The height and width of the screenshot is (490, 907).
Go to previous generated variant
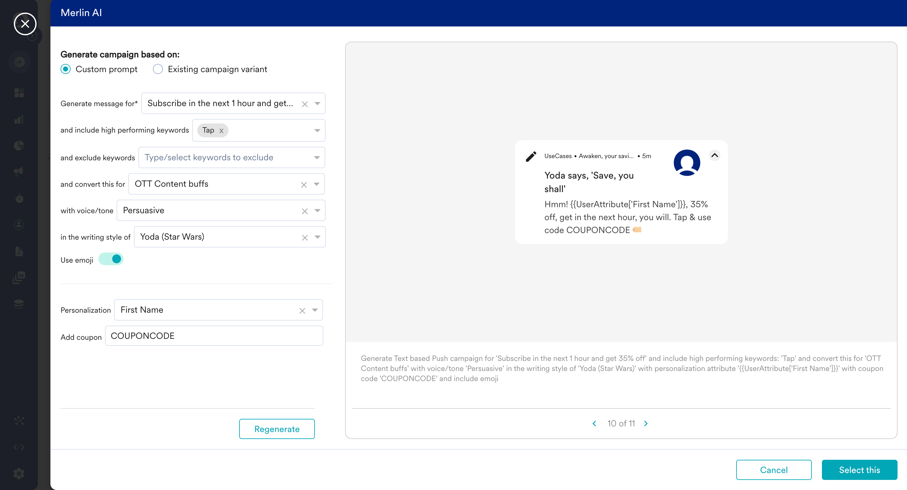click(x=594, y=424)
